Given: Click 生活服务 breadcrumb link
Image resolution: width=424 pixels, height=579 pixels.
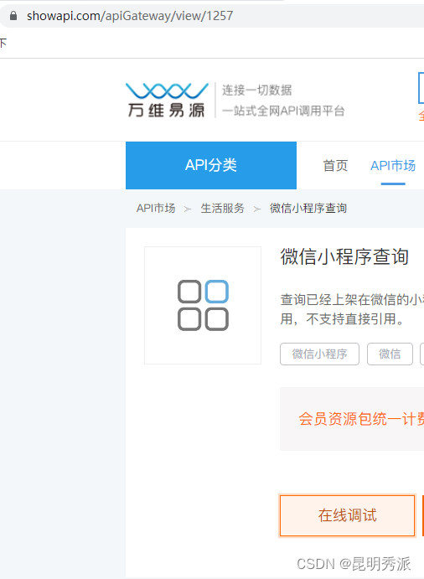Looking at the screenshot, I should [x=222, y=209].
